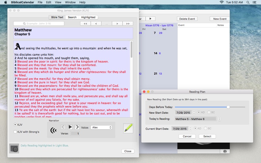Click Select in Reading Plan dialog
Screen dimensions: 261x163
coord(207,136)
